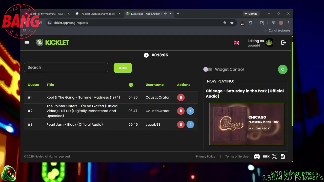Select Pearl Jam - Black (Official Audio) title
Viewport: 324px width, 182px height.
click(x=75, y=124)
